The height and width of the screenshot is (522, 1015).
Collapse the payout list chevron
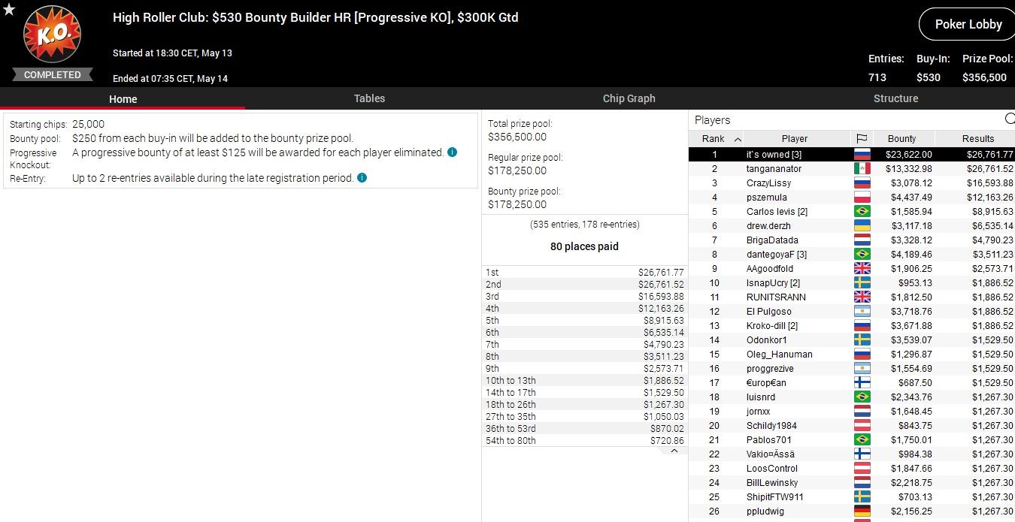click(674, 451)
